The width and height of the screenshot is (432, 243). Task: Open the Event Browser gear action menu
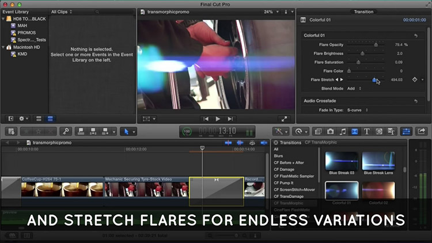point(24,119)
